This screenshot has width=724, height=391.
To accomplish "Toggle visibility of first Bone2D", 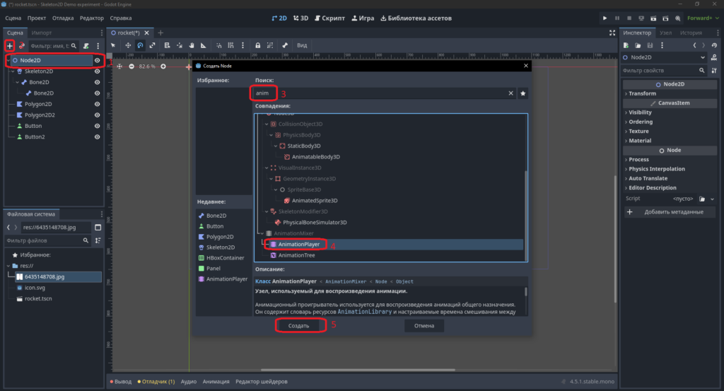I will click(x=97, y=82).
